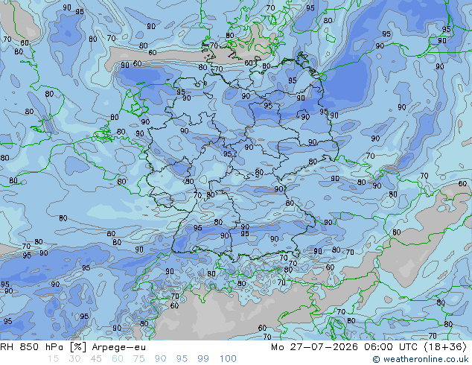
Task: Click the 'RH 850 hPa [%] Arpege-eu' title
Action: (x=73, y=347)
